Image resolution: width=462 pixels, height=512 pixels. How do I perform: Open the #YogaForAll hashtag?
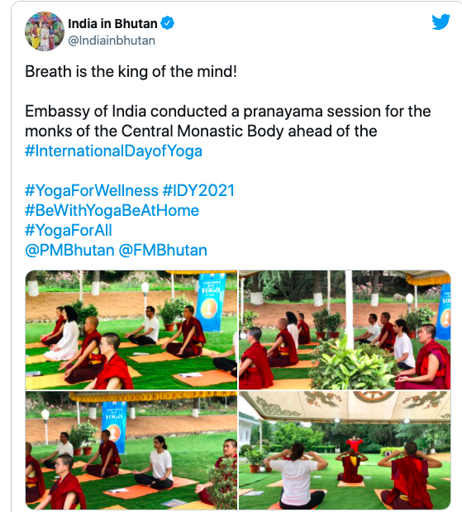(69, 231)
